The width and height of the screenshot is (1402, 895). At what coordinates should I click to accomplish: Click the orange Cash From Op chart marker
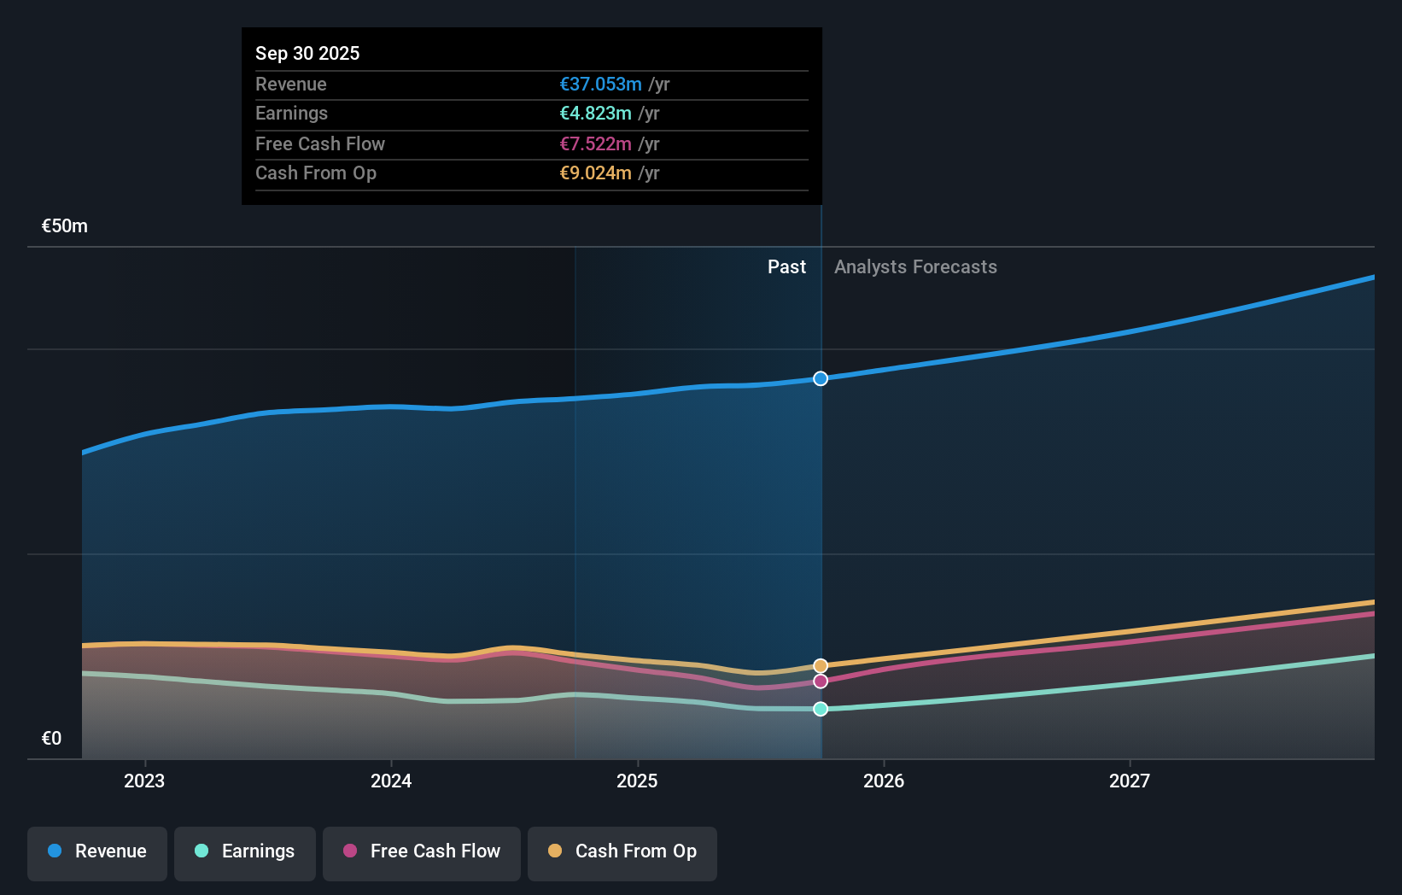click(821, 664)
